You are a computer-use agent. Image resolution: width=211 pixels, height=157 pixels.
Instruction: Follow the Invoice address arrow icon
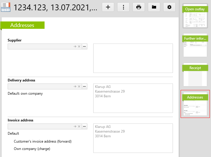tap(75, 126)
